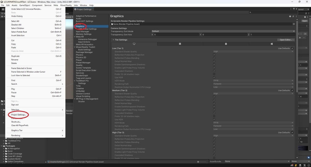Open the Transparency Sort Mode dropdown
The width and height of the screenshot is (311, 167).
click(223, 31)
